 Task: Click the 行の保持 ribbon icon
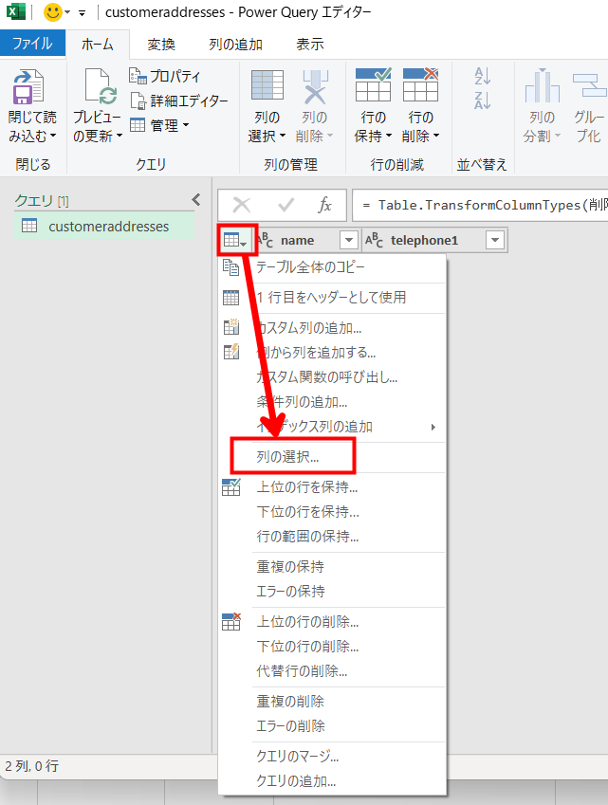374,84
